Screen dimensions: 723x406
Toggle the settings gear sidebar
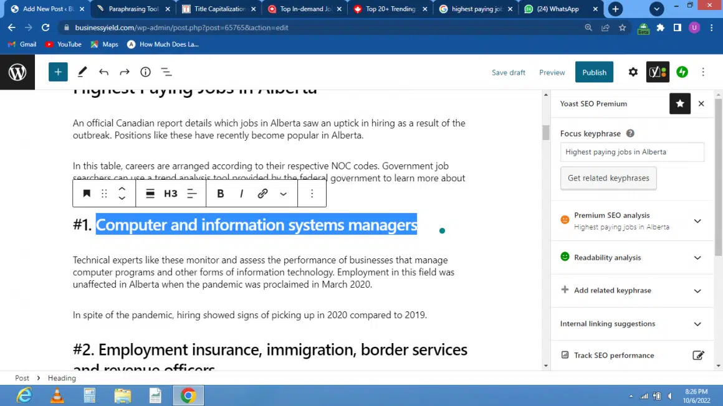[x=633, y=72]
